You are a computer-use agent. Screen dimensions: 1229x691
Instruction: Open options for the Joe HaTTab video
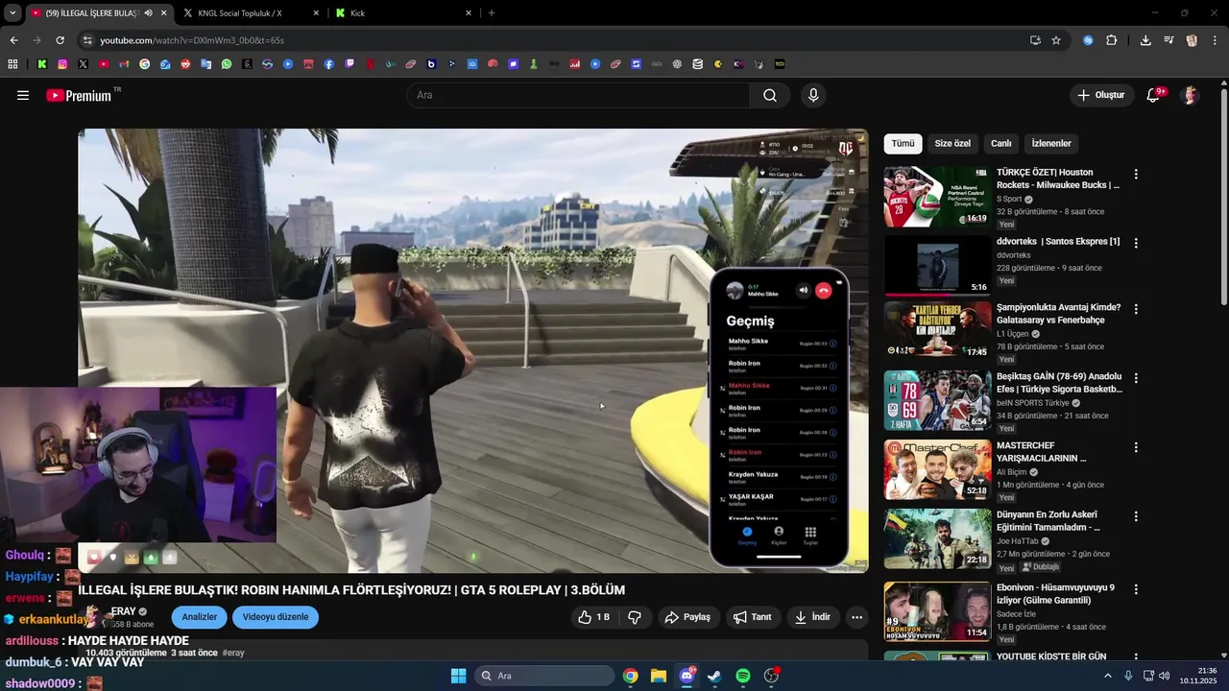pos(1136,516)
